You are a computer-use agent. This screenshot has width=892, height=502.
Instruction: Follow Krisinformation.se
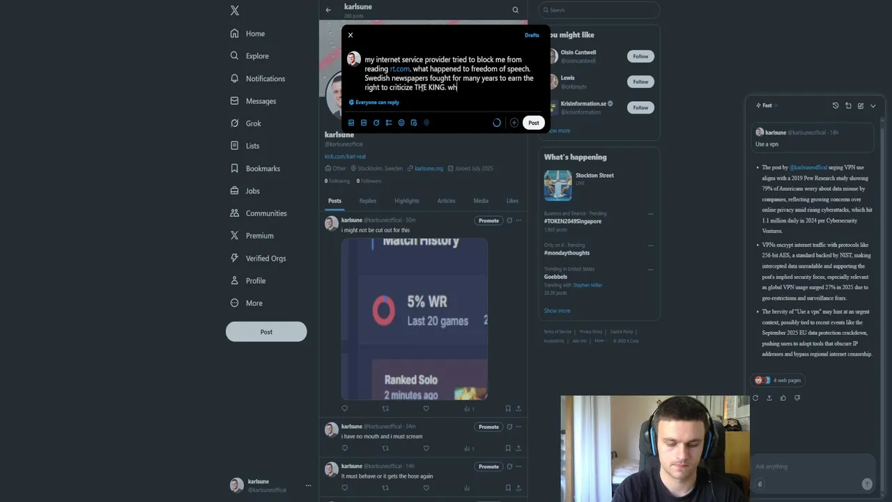[640, 107]
